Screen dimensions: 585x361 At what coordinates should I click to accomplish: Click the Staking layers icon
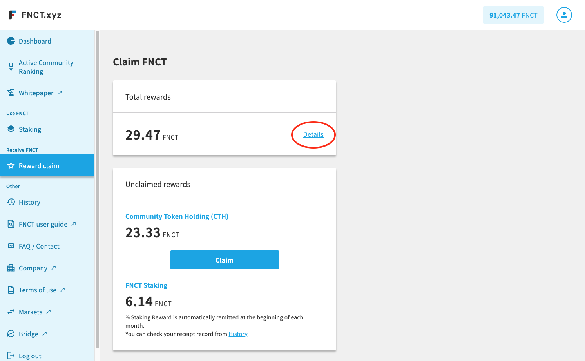pyautogui.click(x=11, y=129)
